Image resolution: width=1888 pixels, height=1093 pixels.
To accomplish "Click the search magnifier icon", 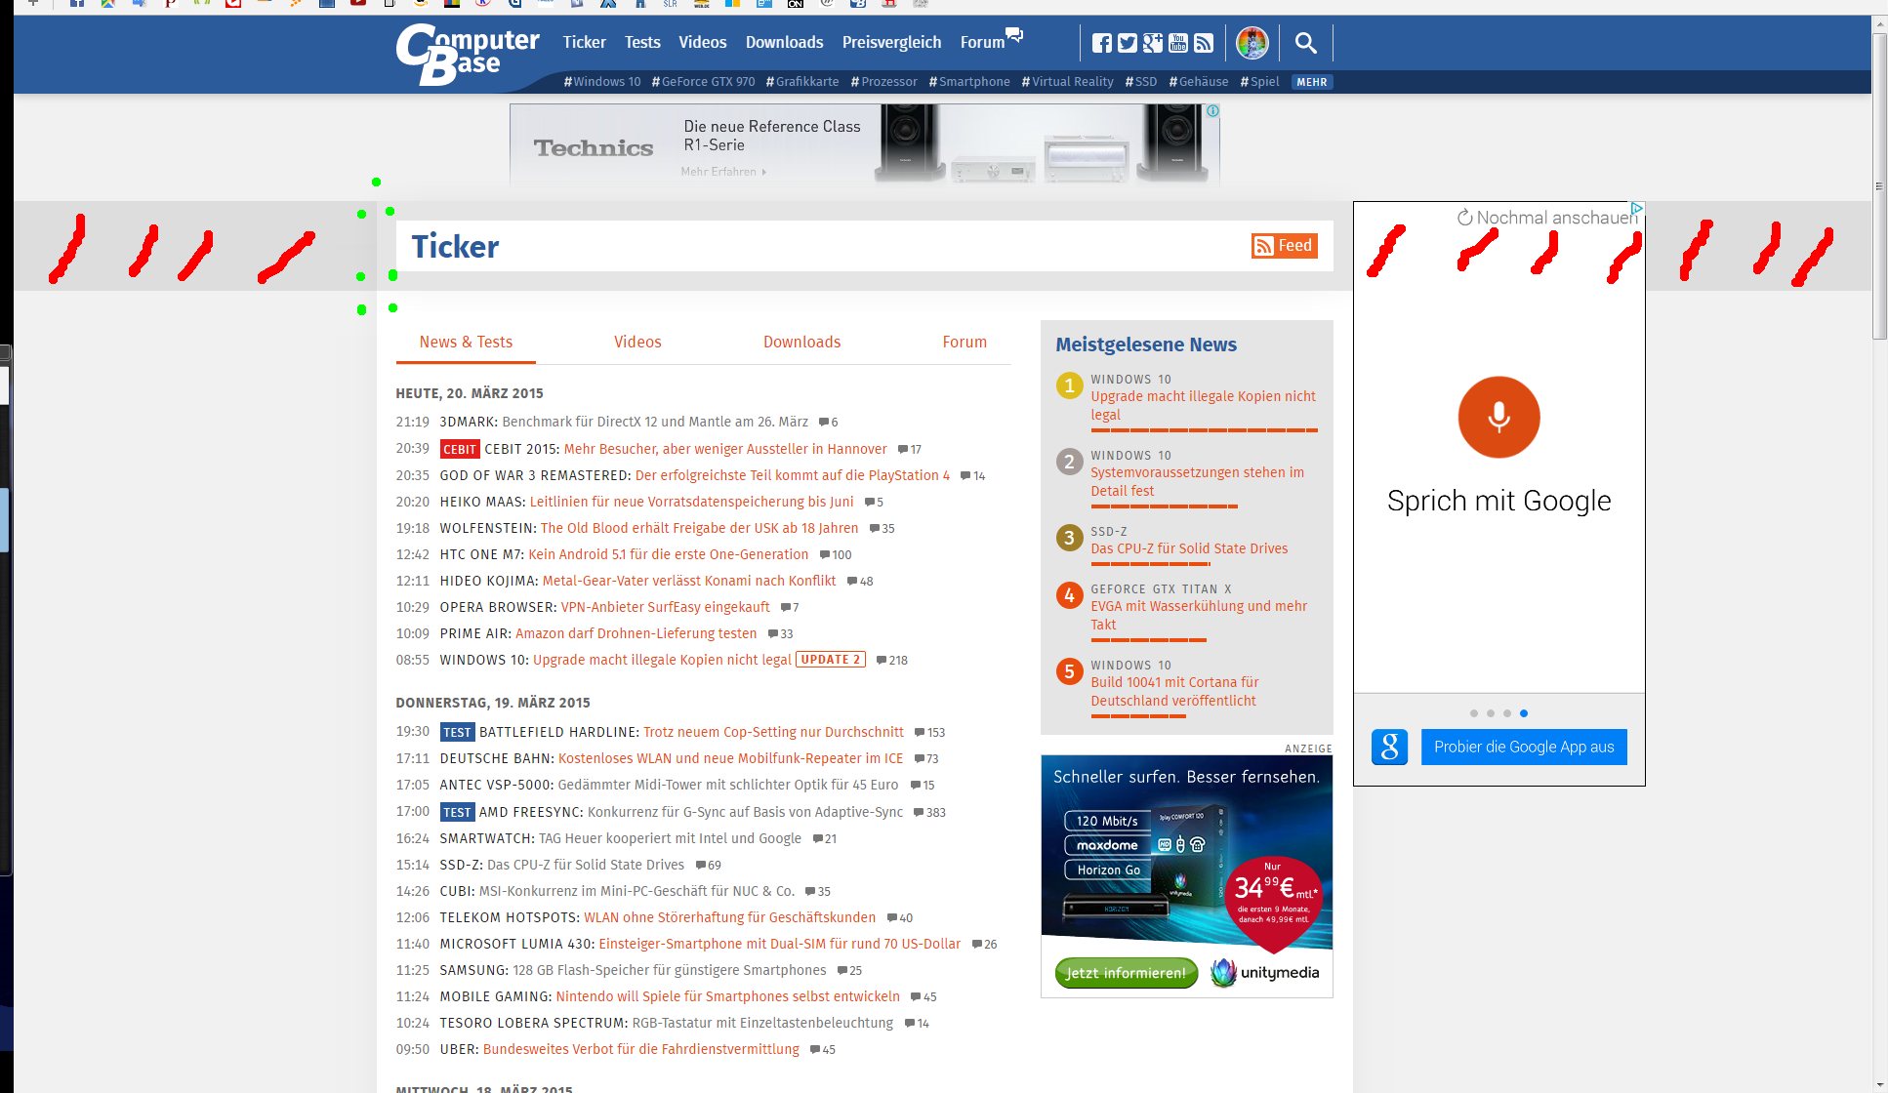I will pyautogui.click(x=1305, y=43).
